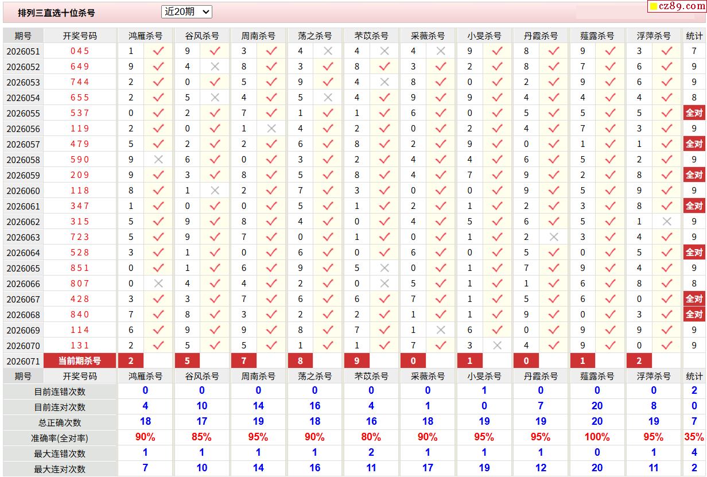Click the gray cross in 周南杀号 for 2026056
Screen dimensions: 707x477
pos(271,129)
